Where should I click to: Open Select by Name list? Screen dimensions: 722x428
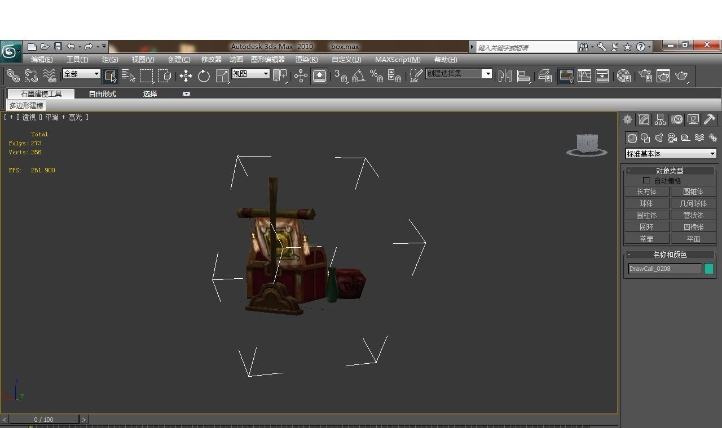(129, 75)
